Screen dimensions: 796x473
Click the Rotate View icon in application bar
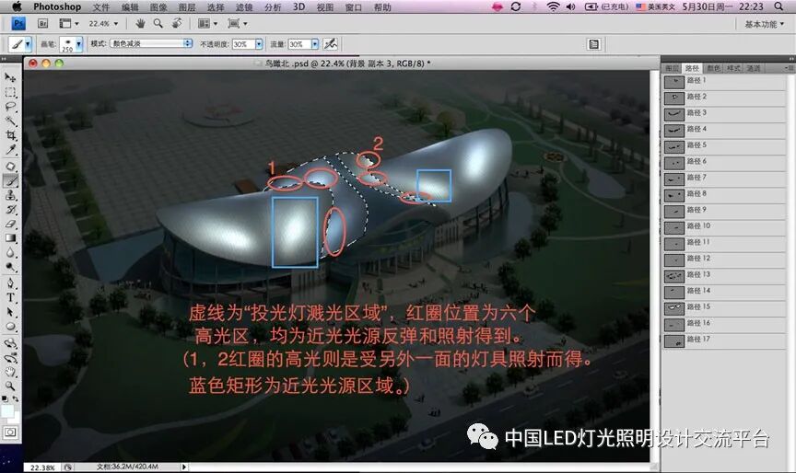pyautogui.click(x=177, y=23)
